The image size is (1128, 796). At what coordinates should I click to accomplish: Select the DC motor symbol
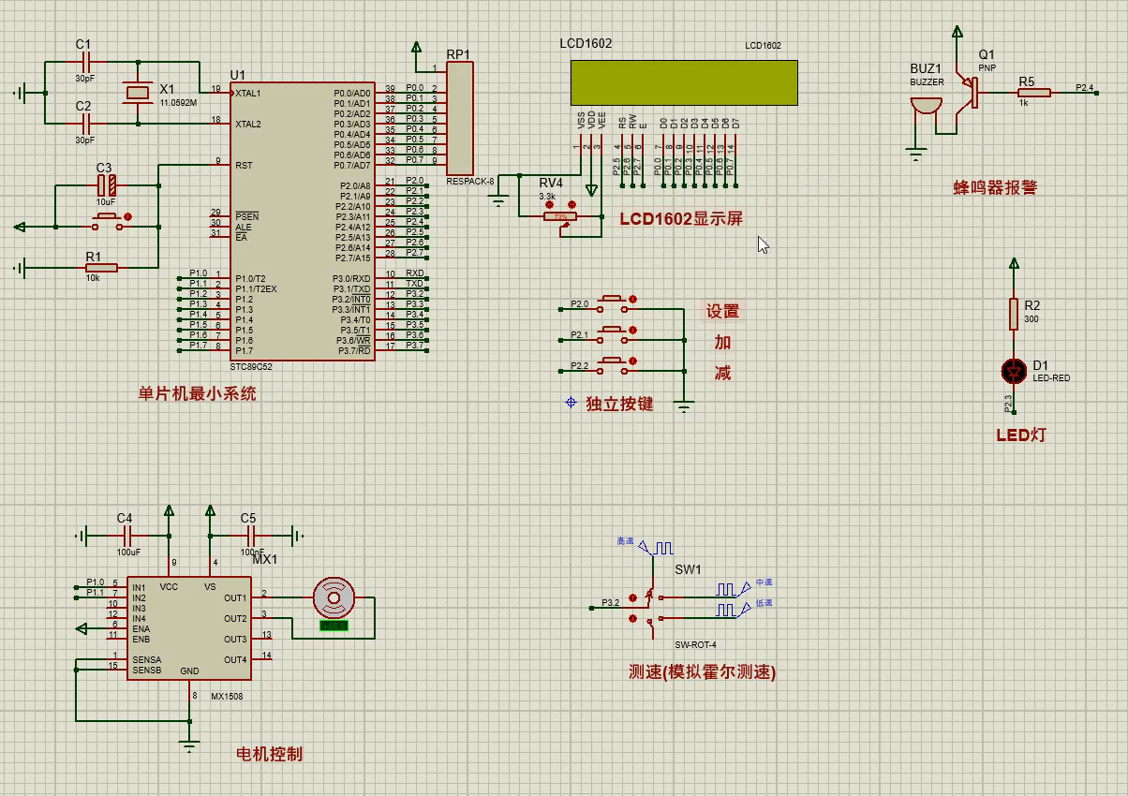(x=334, y=596)
